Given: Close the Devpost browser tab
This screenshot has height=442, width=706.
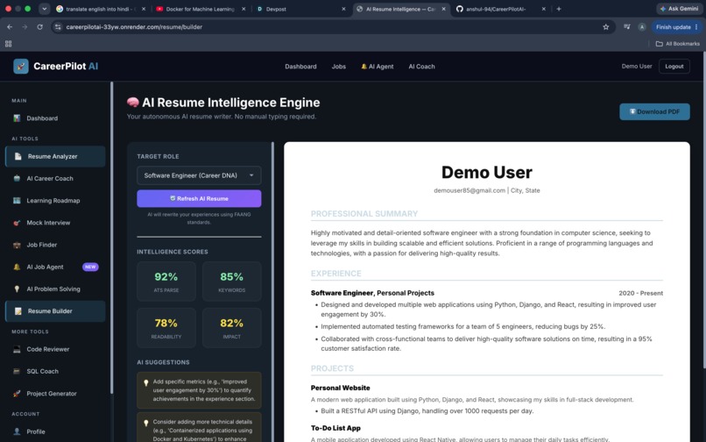Looking at the screenshot, I should [x=343, y=9].
